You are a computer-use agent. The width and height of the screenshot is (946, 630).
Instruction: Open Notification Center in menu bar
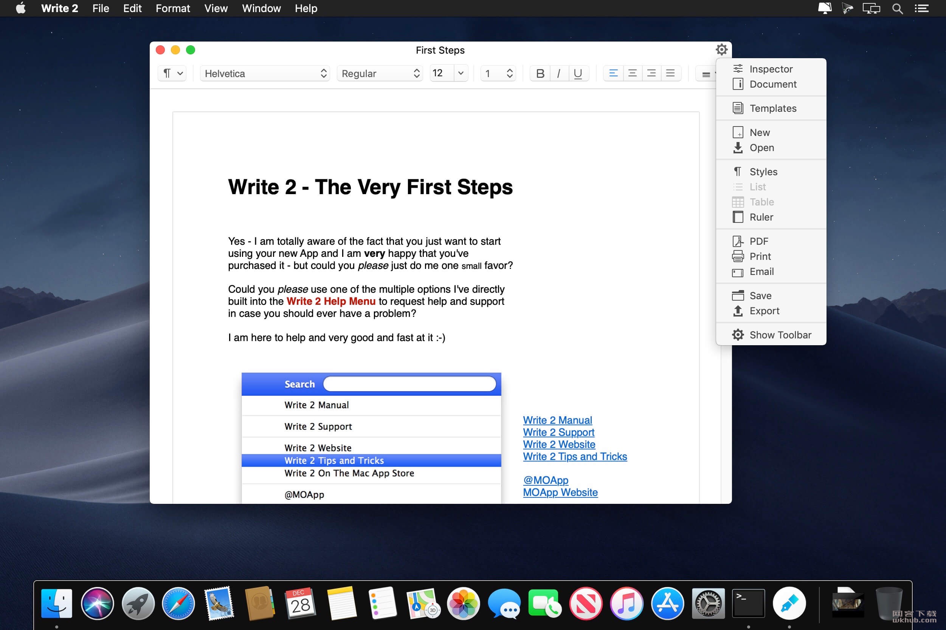921,8
